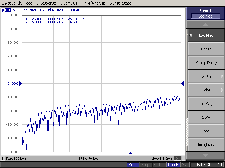Click the Stop 8.5 GHz value
The height and width of the screenshot is (168, 225).
(x=162, y=159)
